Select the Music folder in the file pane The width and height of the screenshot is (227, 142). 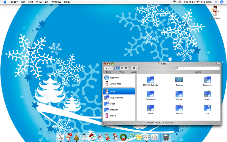click(x=151, y=108)
